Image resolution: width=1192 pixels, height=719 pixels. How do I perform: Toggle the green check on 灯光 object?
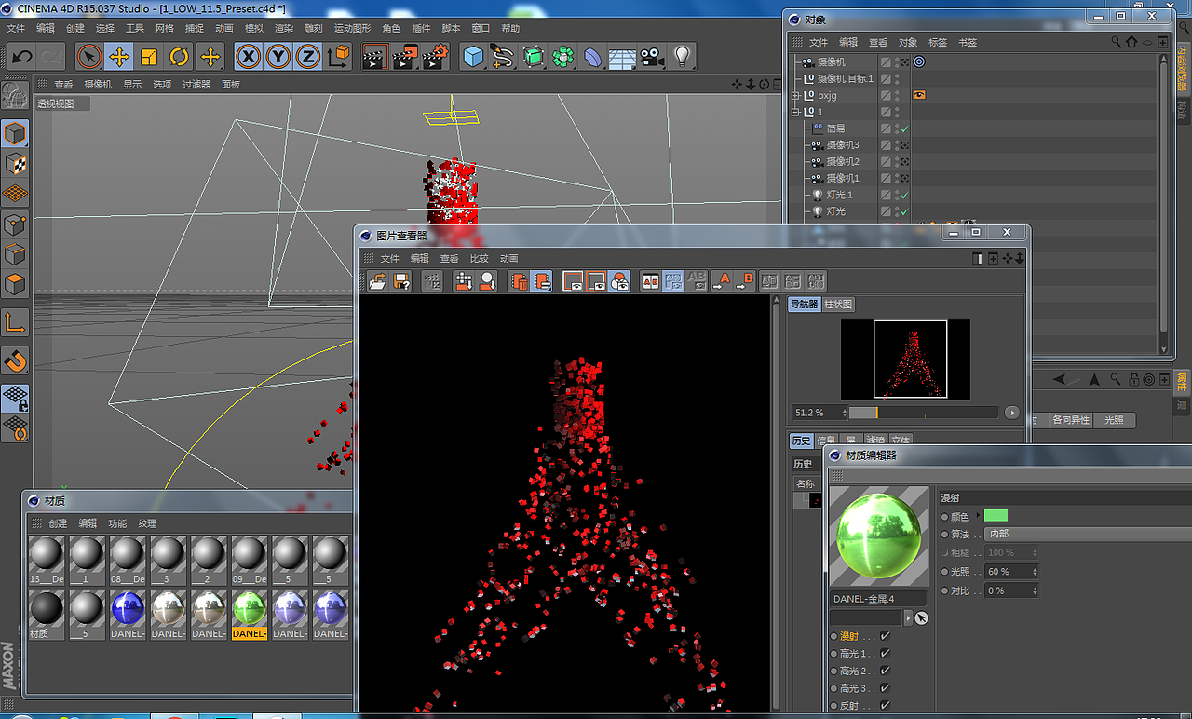(904, 211)
